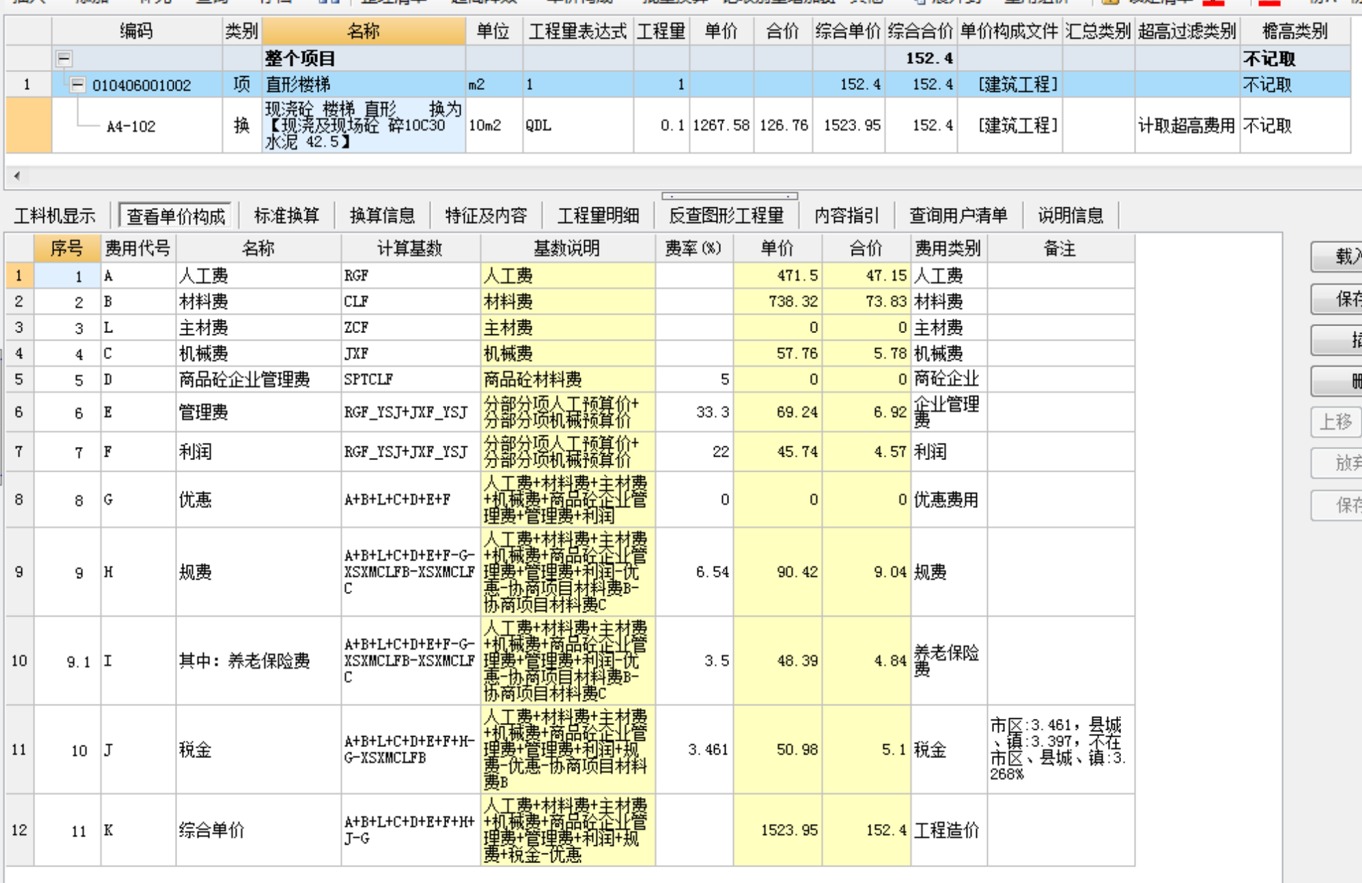
Task: Switch to the 反查图形工程量 tab
Action: pos(726,216)
